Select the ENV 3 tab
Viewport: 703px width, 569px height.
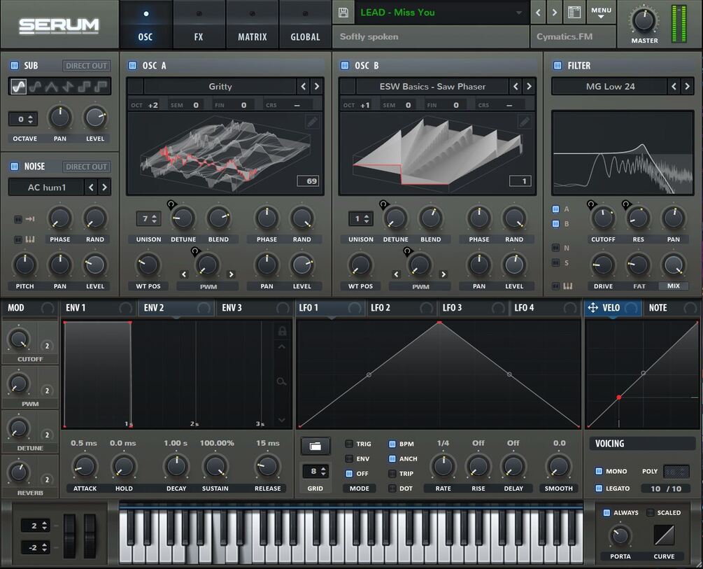point(254,307)
